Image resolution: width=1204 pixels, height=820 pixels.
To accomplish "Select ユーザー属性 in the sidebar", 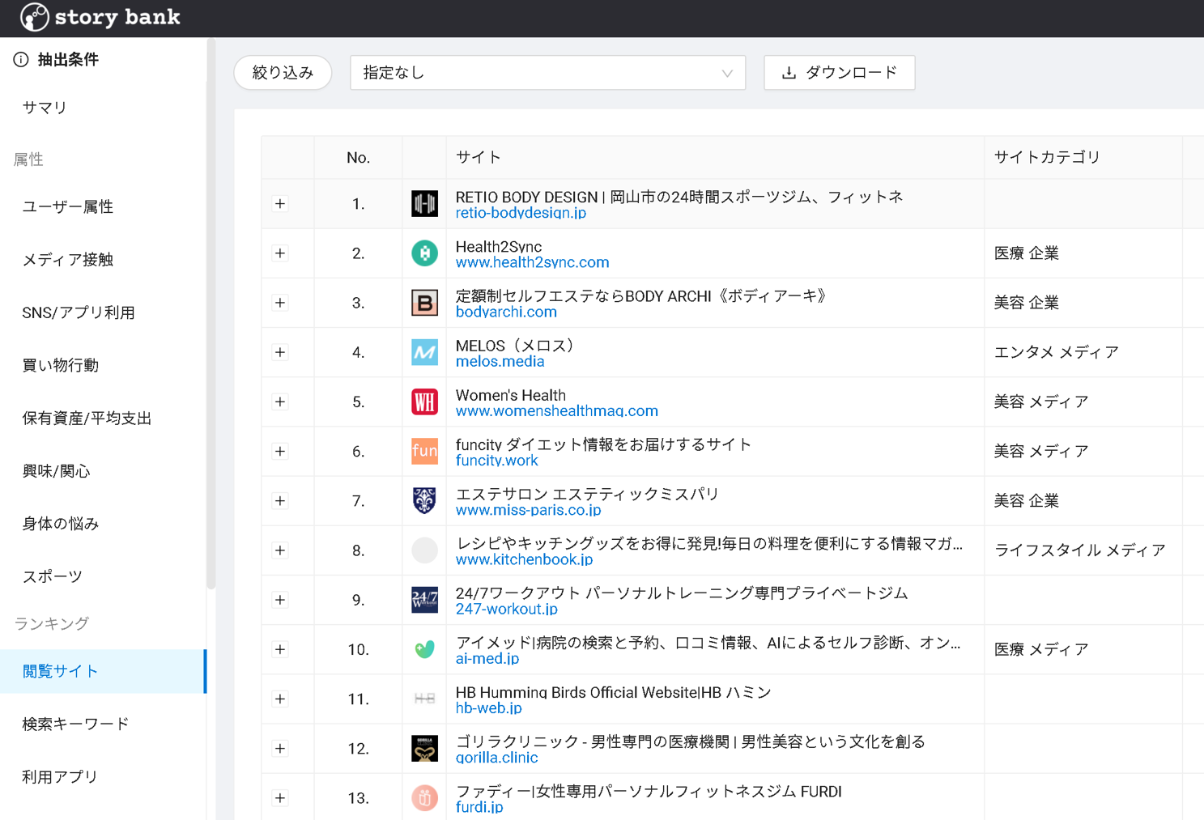I will (68, 207).
